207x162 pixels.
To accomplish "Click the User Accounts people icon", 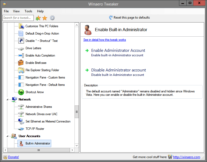I will [14, 136].
